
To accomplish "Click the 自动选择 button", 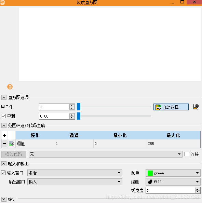I will [x=171, y=107].
